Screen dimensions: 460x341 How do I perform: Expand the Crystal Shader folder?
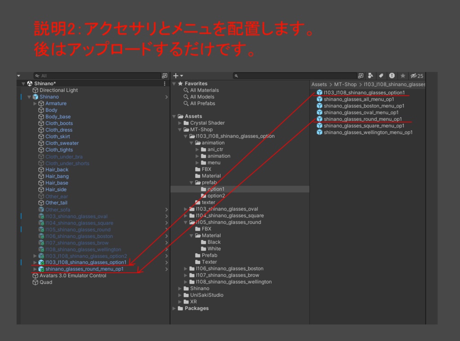pyautogui.click(x=180, y=123)
